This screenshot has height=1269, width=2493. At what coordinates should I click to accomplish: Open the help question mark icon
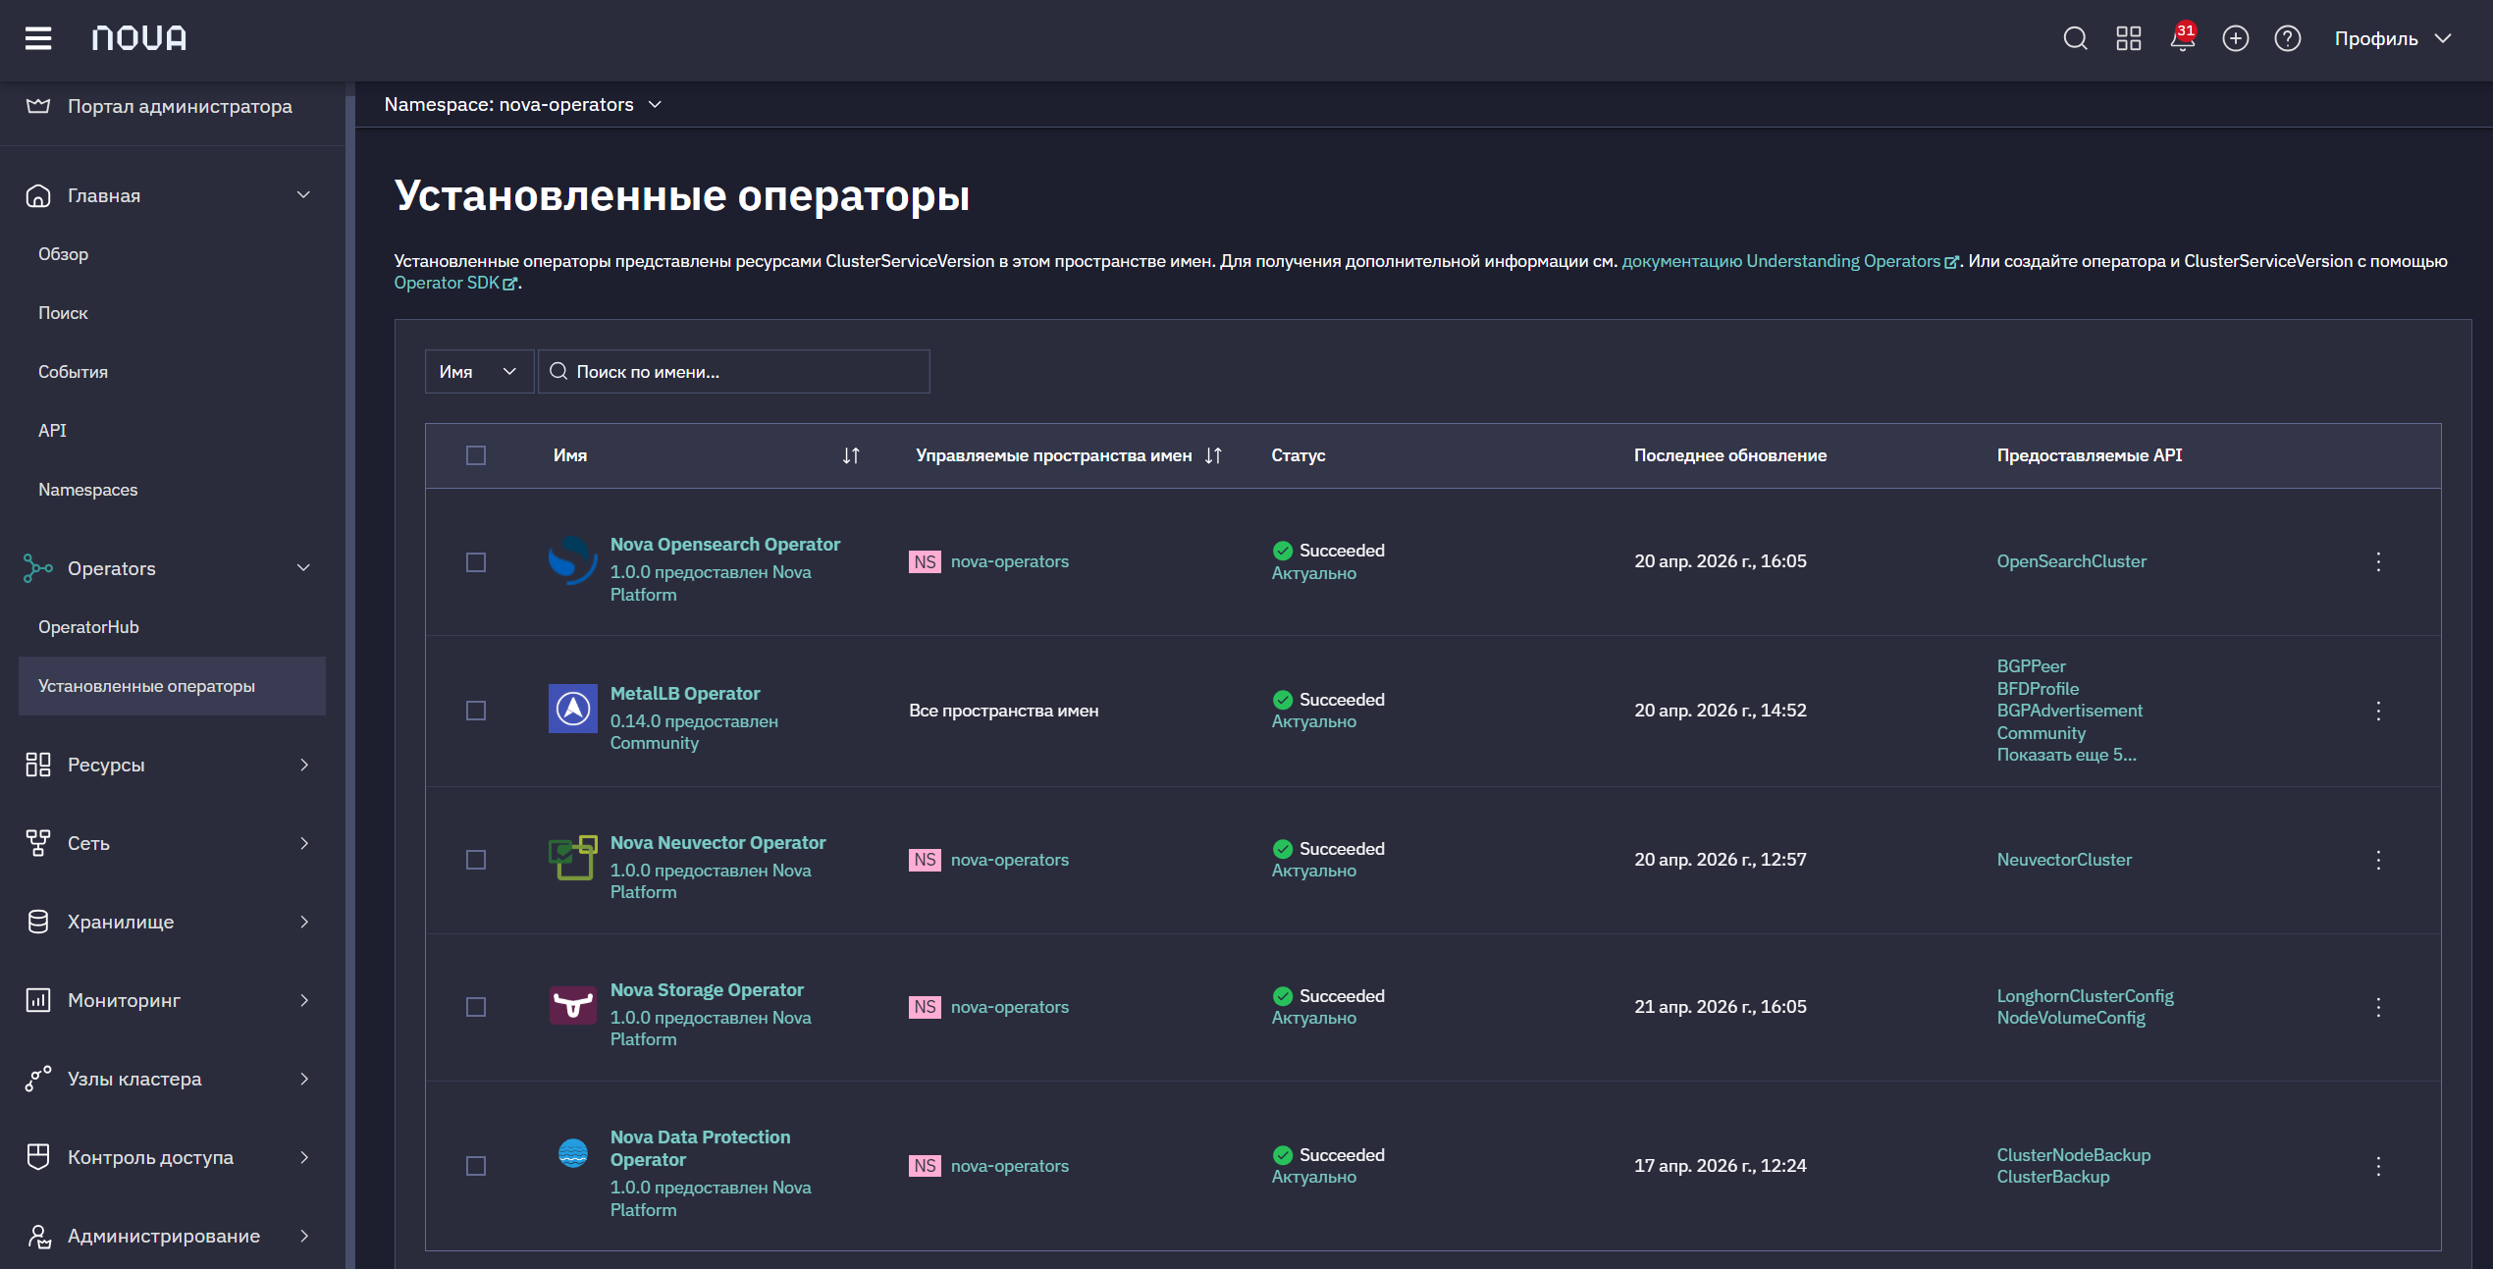(x=2287, y=38)
